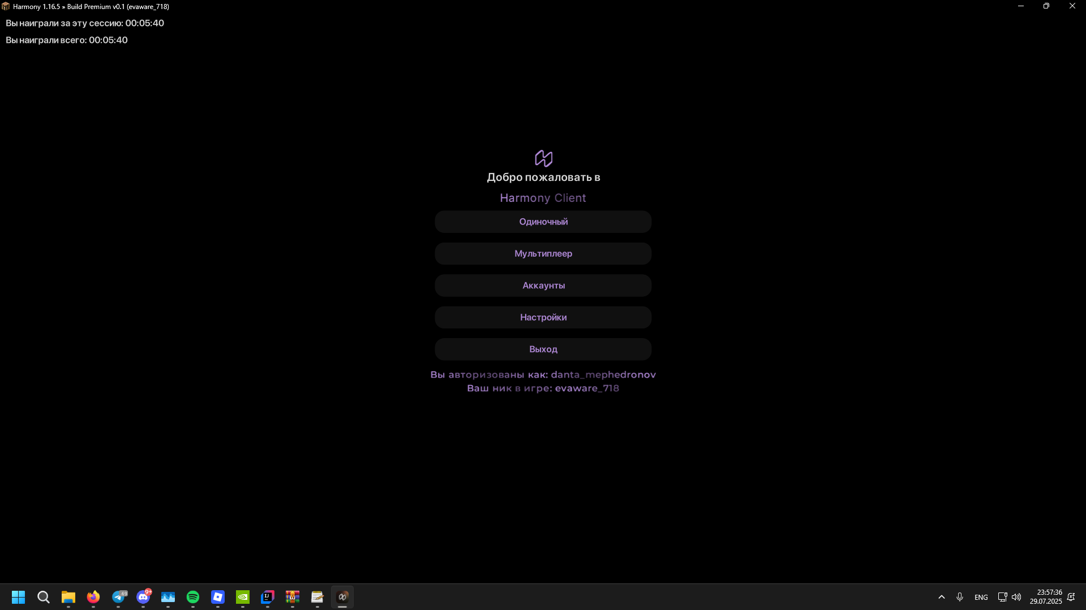Open the notification center bell icon
The width and height of the screenshot is (1086, 610).
tap(1071, 597)
